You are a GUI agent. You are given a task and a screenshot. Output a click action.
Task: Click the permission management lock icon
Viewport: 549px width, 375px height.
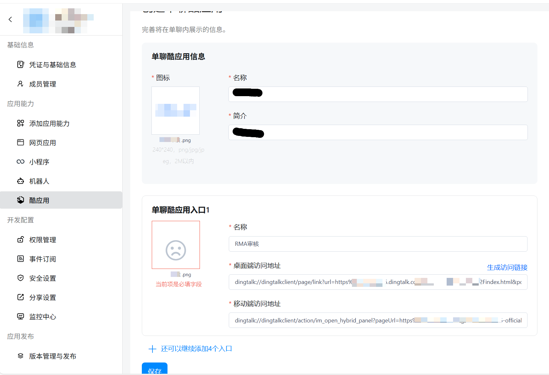21,239
